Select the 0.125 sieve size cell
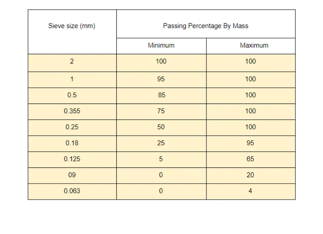 72,160
